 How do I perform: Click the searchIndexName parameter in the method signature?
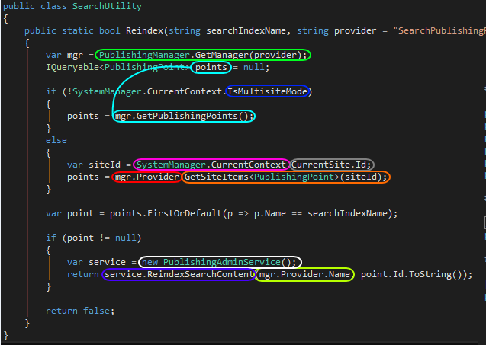pyautogui.click(x=246, y=30)
